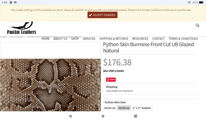Click the About Us nav link
The height and width of the screenshot is (121, 206).
click(60, 39)
